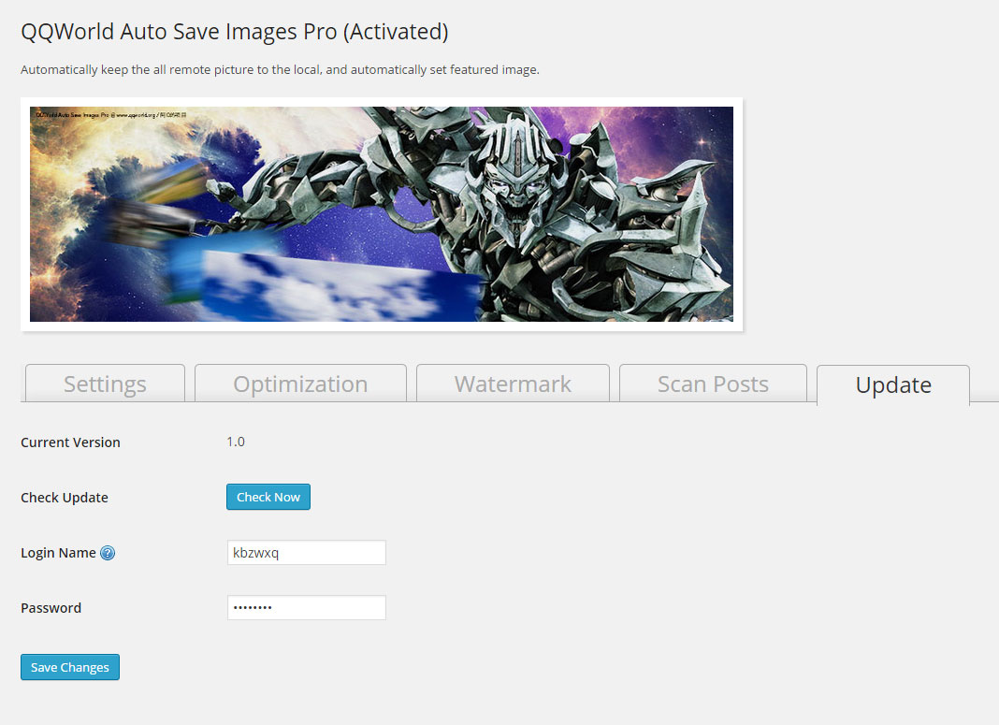Click the Check Now button
The height and width of the screenshot is (725, 999).
click(268, 497)
